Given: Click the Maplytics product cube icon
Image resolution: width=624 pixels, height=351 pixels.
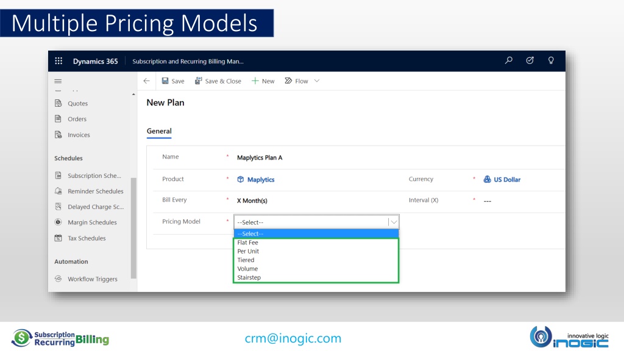Looking at the screenshot, I should tap(240, 180).
